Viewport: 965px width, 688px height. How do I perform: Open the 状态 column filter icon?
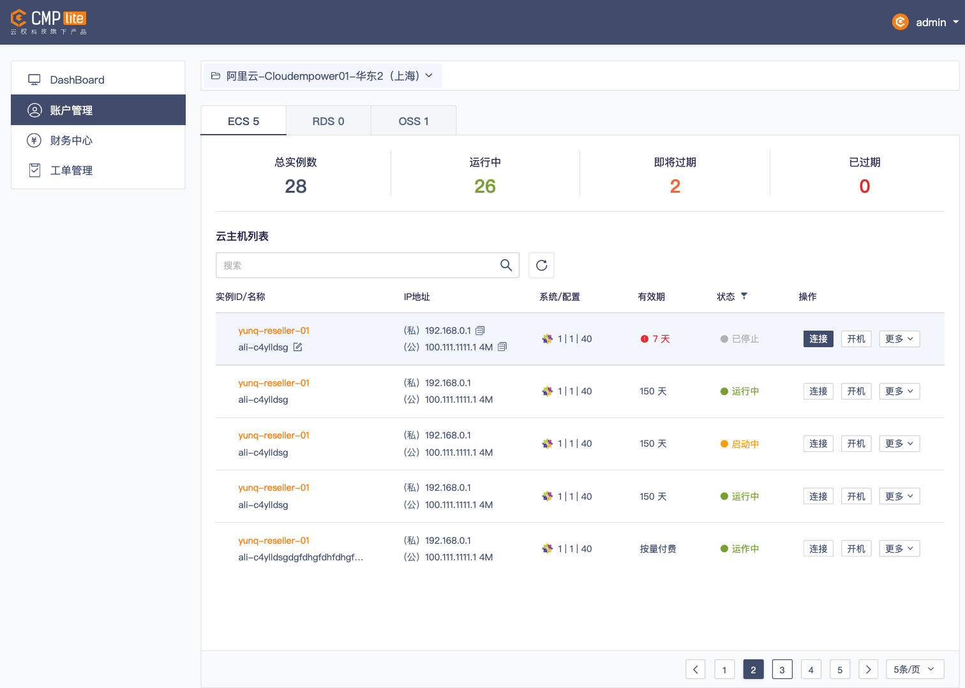pyautogui.click(x=744, y=296)
